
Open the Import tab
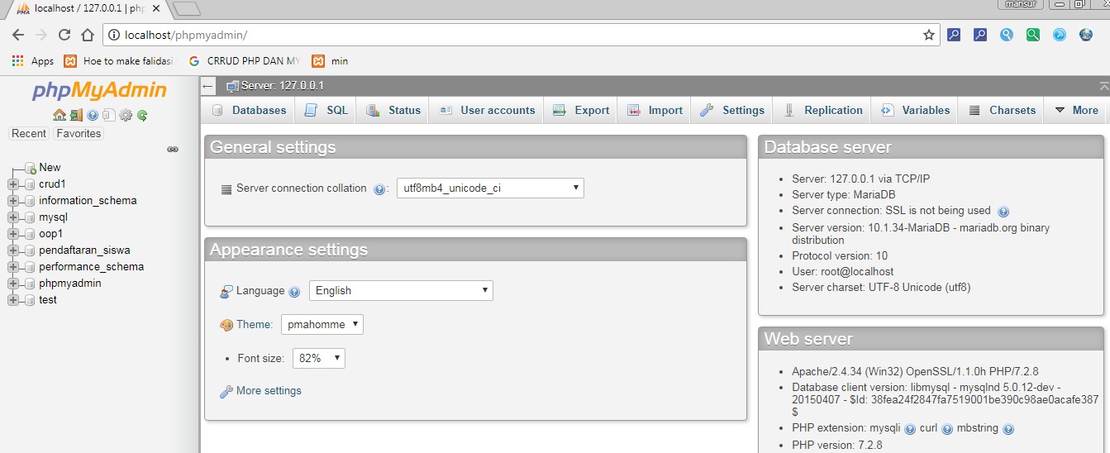(654, 110)
